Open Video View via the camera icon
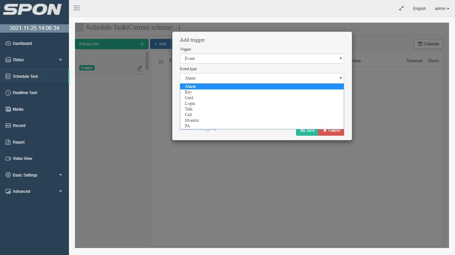This screenshot has height=255, width=455. click(8, 159)
